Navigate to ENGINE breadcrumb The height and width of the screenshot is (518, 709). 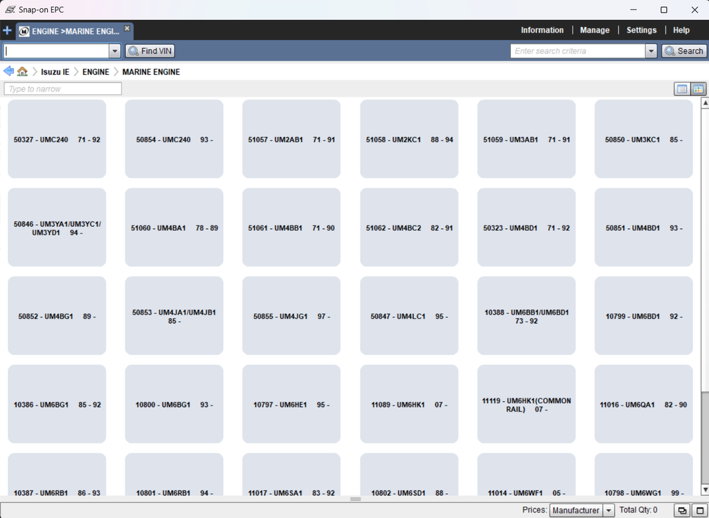[96, 72]
